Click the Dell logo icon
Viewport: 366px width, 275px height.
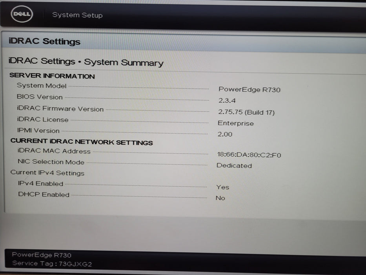click(22, 14)
